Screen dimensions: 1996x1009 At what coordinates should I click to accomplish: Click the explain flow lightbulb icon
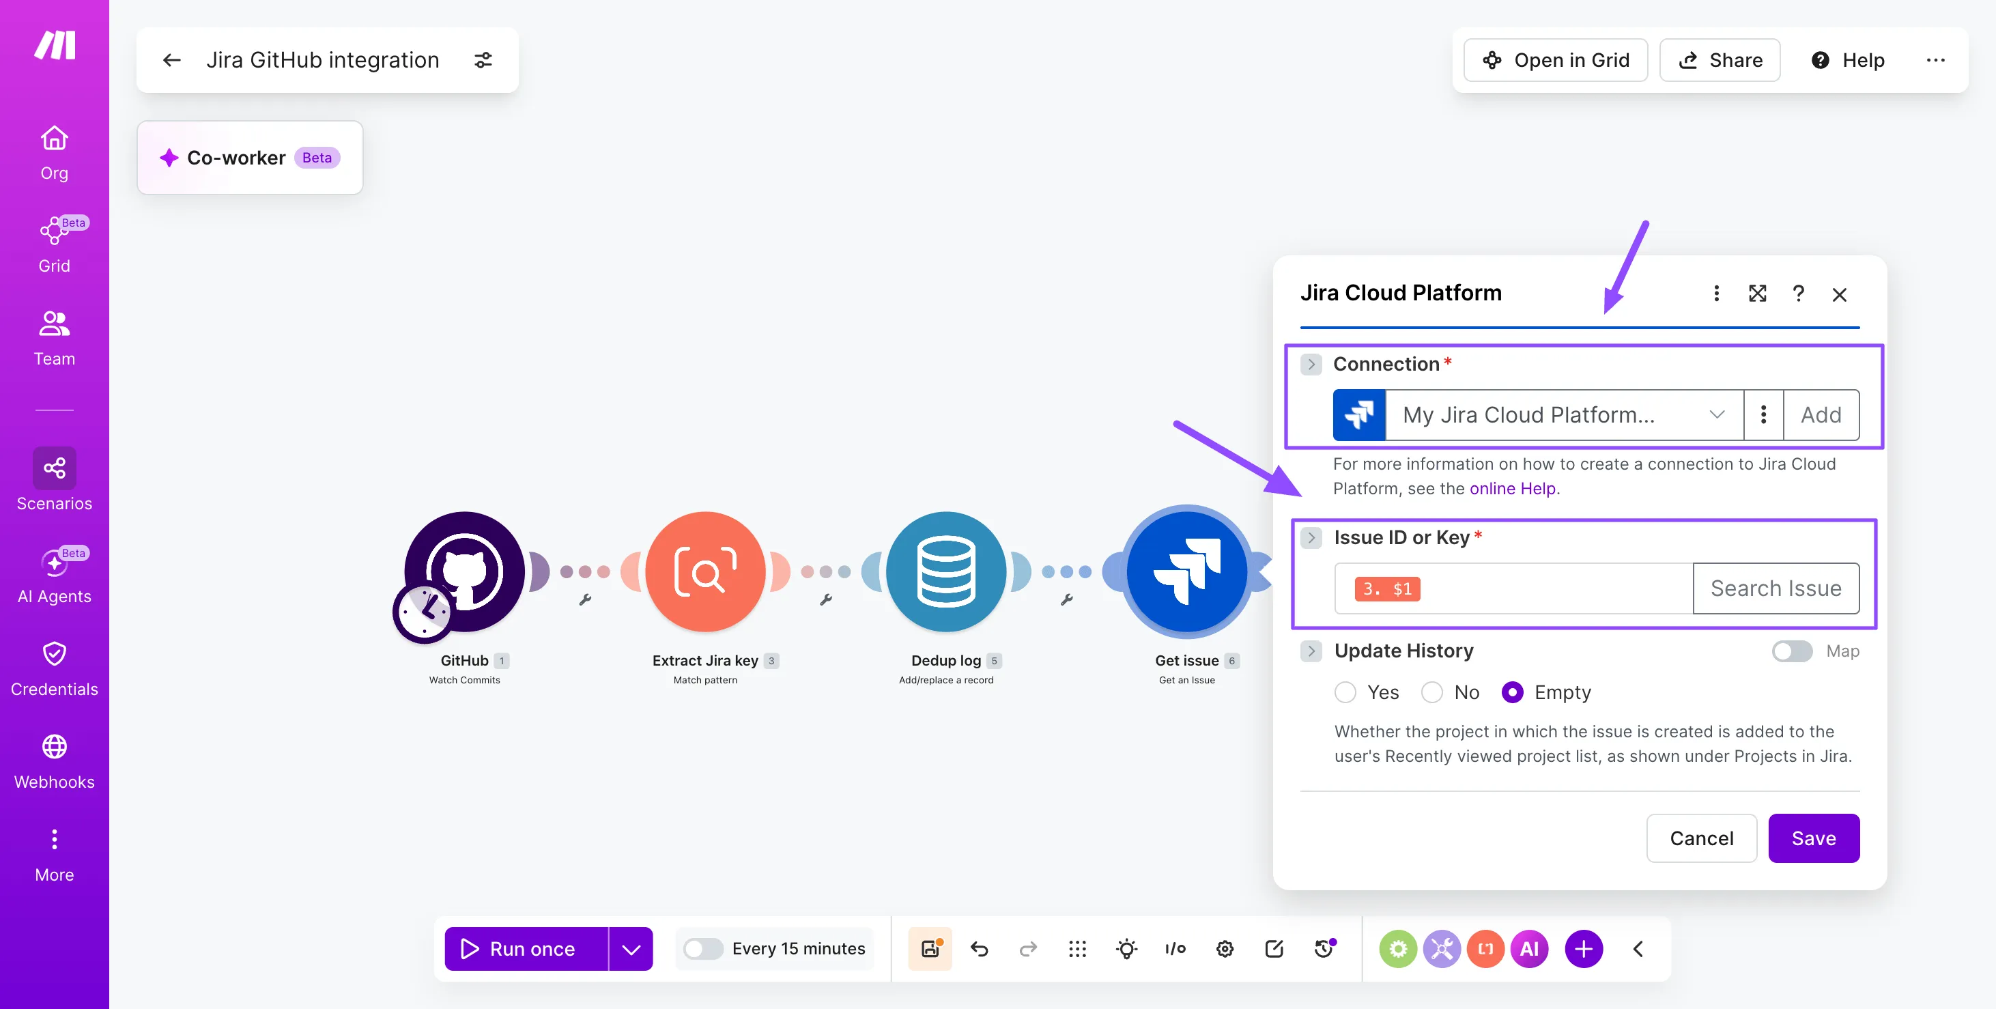[x=1126, y=948]
